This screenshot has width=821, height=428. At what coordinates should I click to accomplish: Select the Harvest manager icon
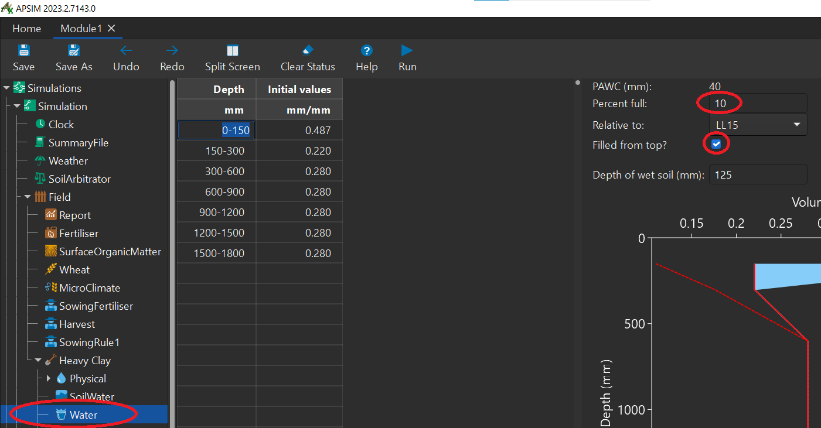tap(50, 324)
